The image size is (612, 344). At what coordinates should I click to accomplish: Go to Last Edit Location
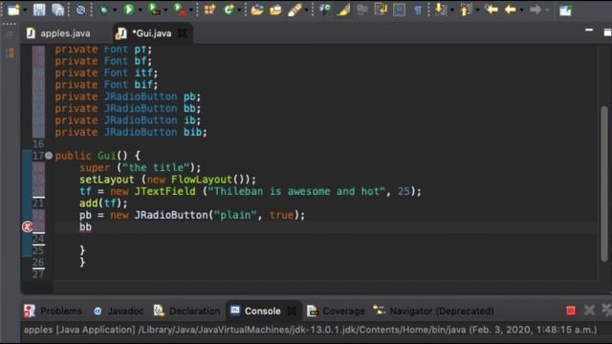click(491, 10)
